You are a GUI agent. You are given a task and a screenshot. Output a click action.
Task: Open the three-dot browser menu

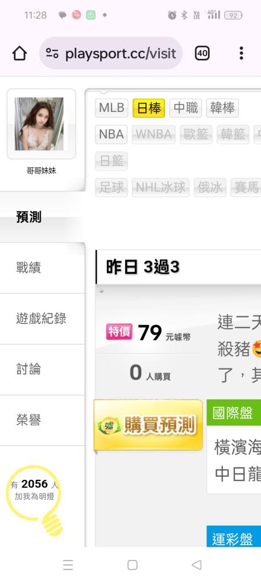click(241, 53)
